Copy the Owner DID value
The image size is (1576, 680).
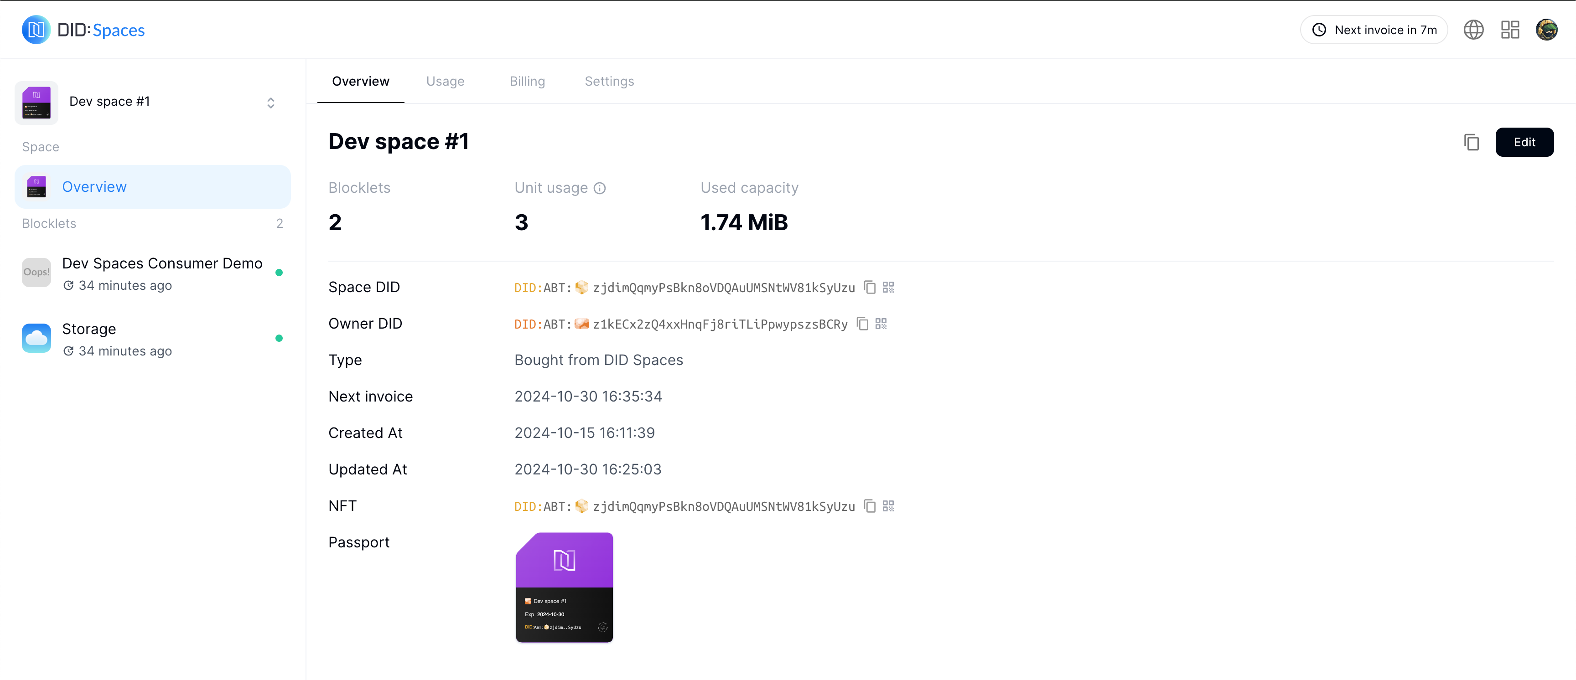(x=862, y=324)
